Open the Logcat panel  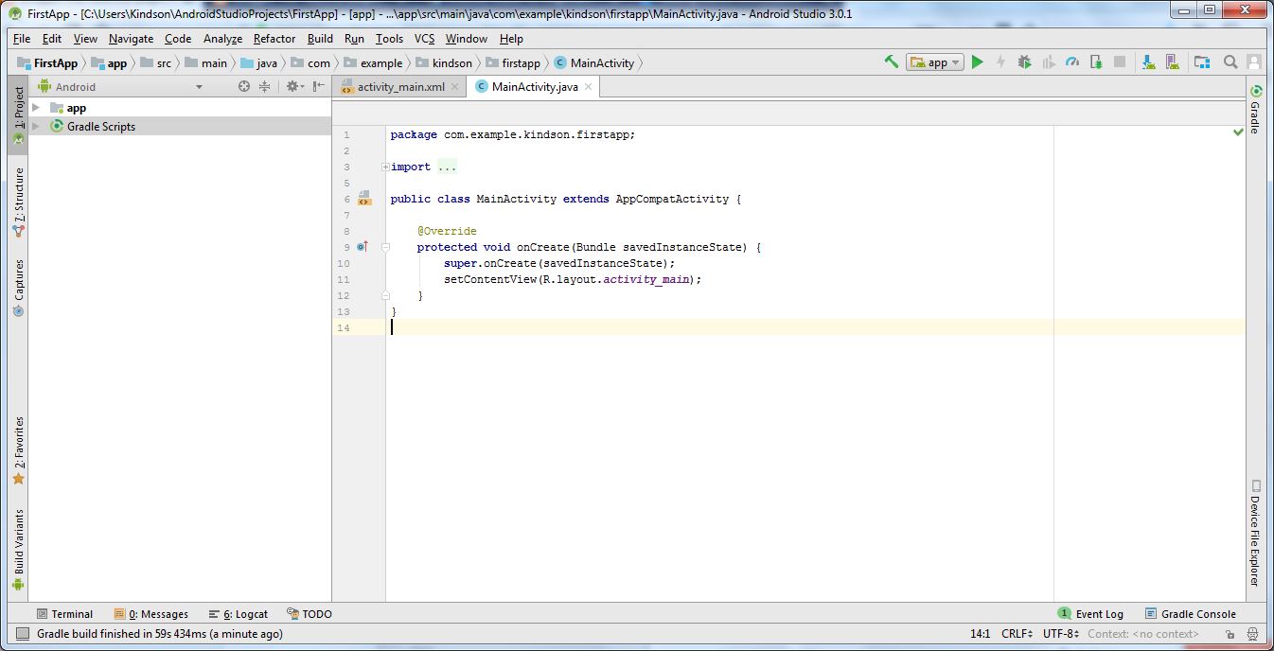pos(238,613)
